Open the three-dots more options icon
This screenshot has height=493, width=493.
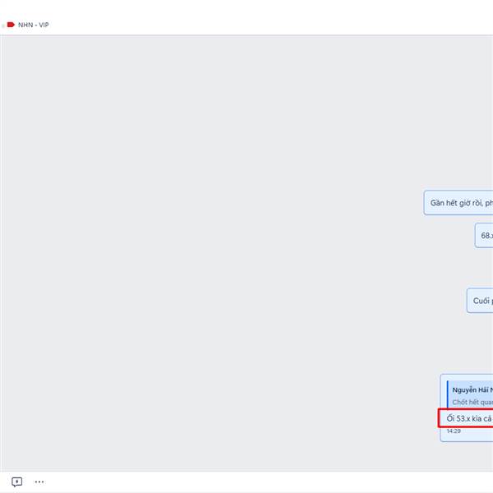click(x=39, y=481)
